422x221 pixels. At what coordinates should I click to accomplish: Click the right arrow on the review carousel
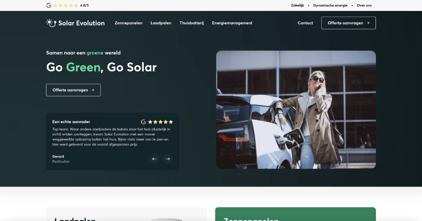click(x=168, y=159)
